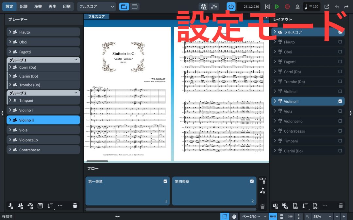
Task: Zoom out with the minus button
Action: [x=337, y=216]
